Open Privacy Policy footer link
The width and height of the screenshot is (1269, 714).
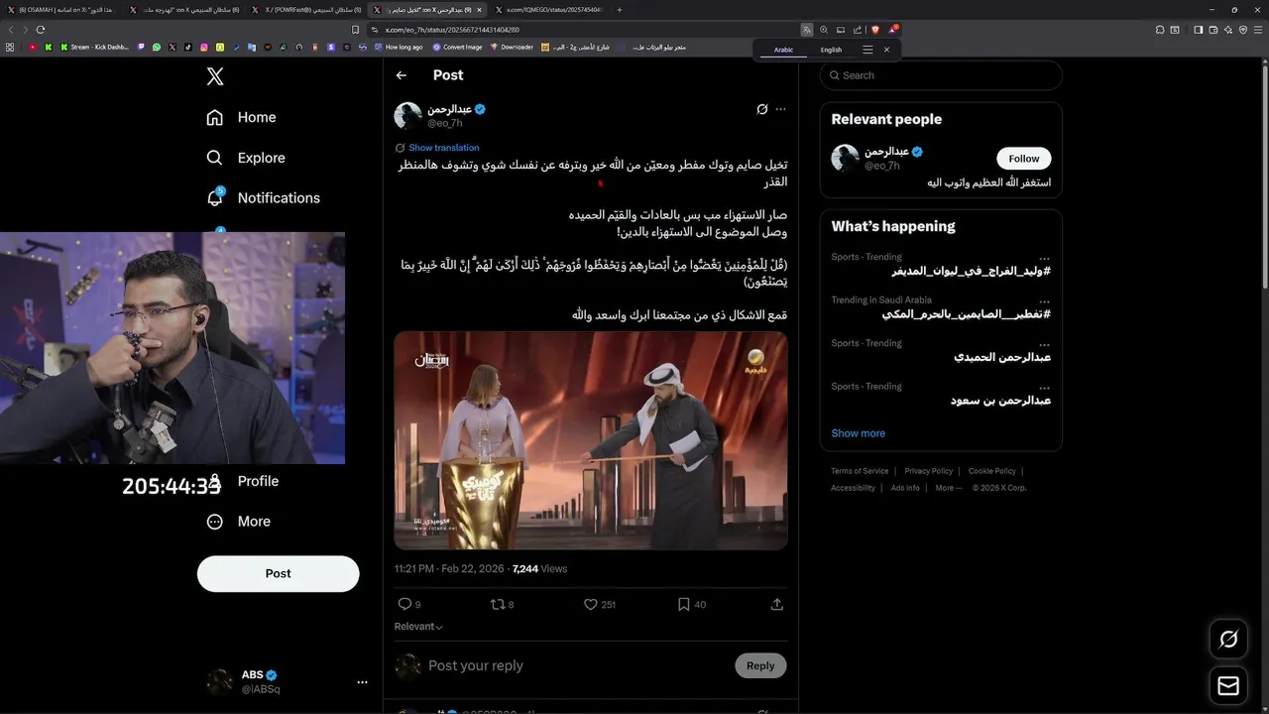(928, 471)
